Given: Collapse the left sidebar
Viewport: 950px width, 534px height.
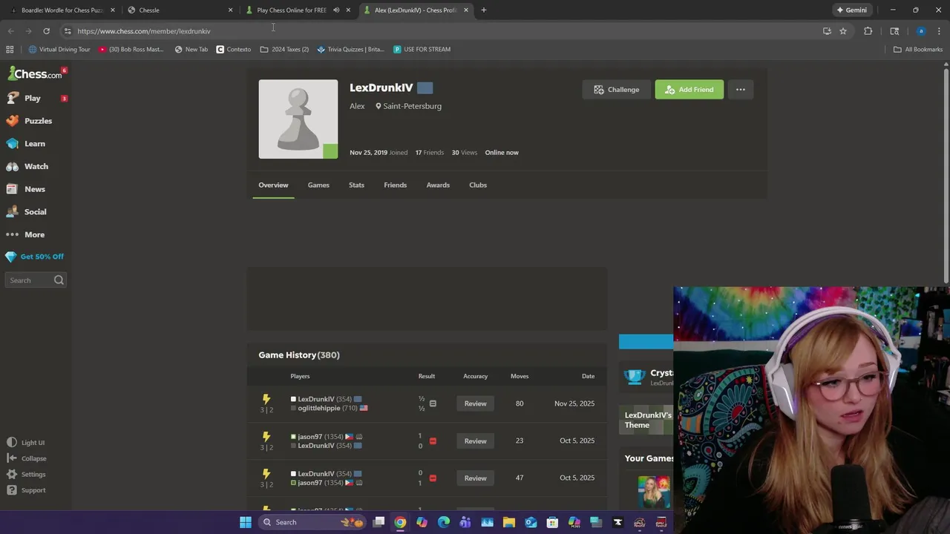Looking at the screenshot, I should click(x=27, y=458).
